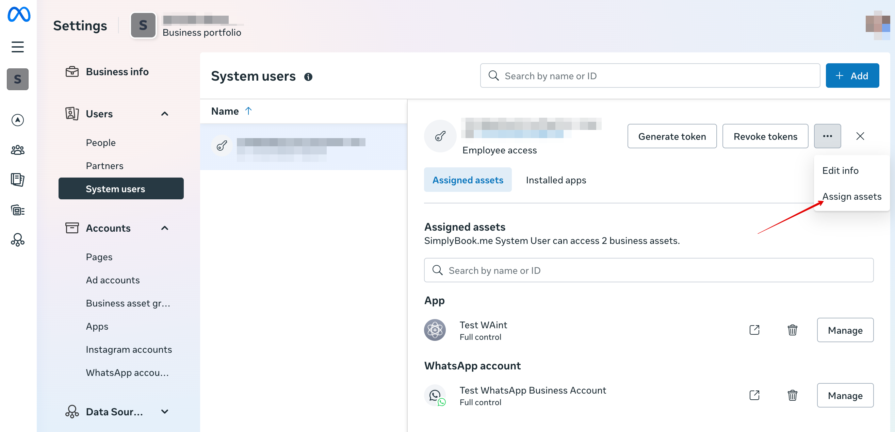Click the System users info icon
This screenshot has height=432, width=895.
pos(308,77)
